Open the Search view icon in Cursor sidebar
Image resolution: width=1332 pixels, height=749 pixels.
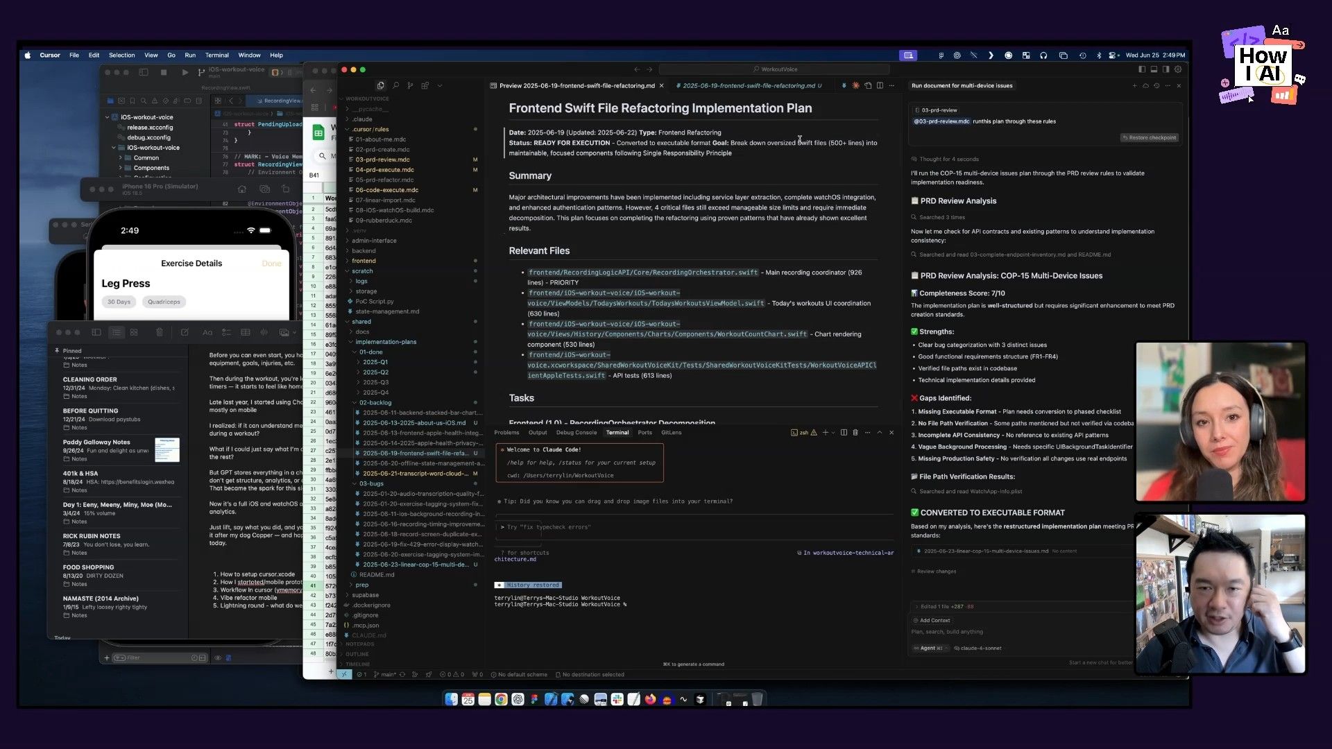pyautogui.click(x=395, y=85)
